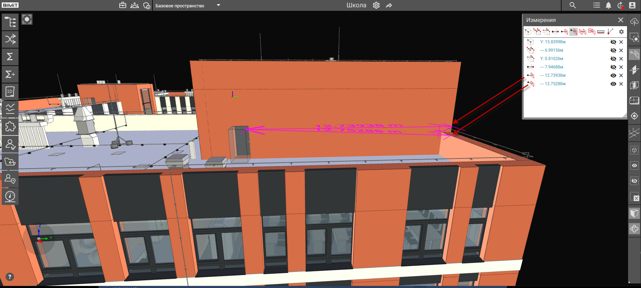Click the sigma summary tool icon
Screen dimensions: 641x288
pos(10,57)
